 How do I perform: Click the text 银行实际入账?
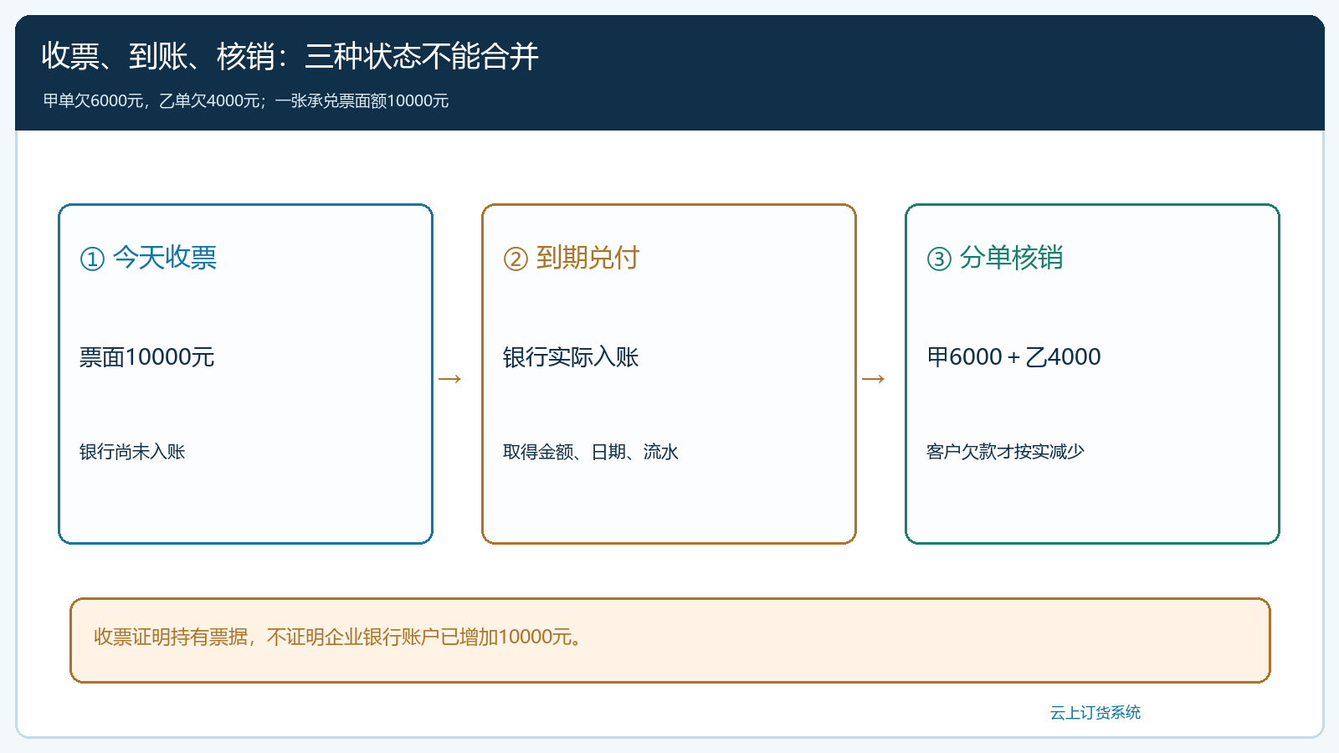571,357
